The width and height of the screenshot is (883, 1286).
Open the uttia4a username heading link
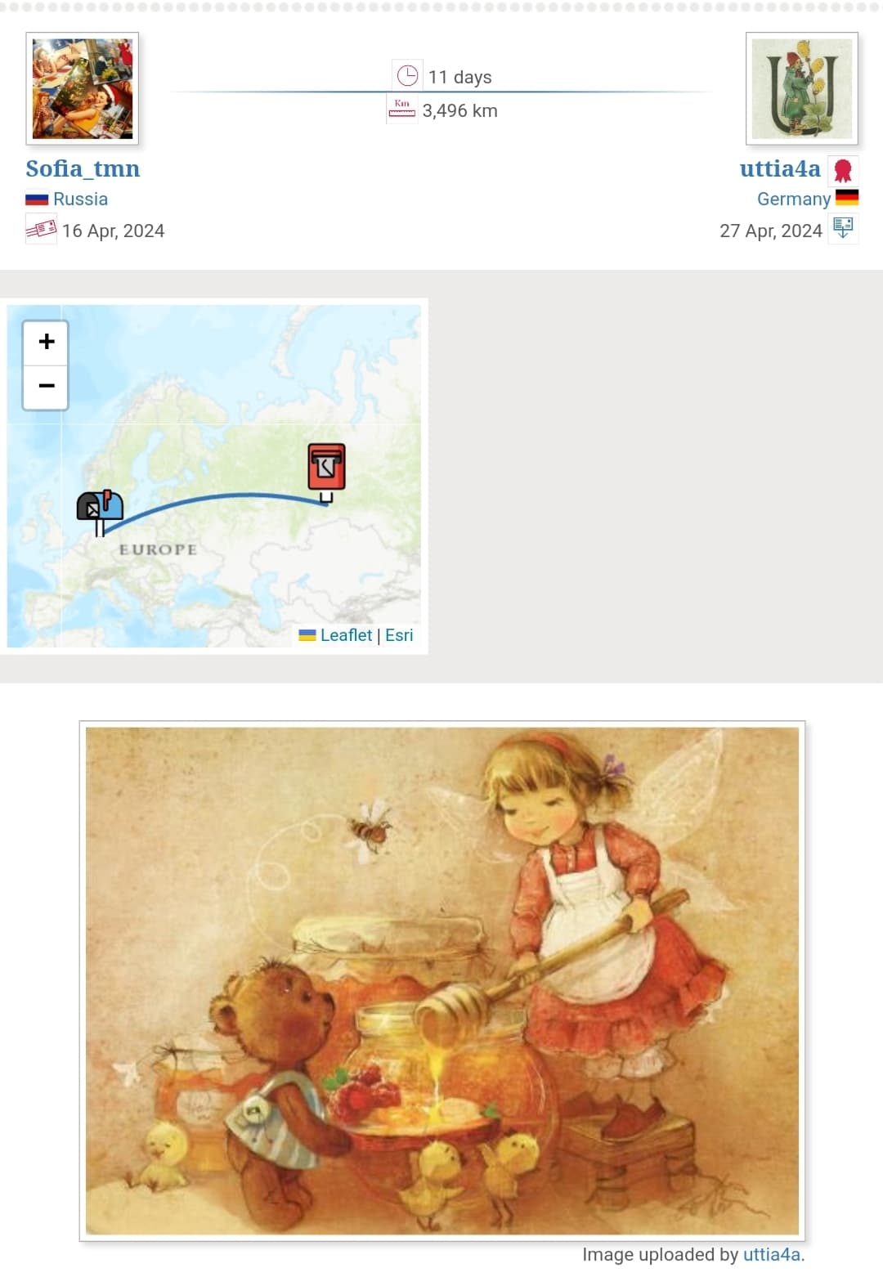[780, 168]
